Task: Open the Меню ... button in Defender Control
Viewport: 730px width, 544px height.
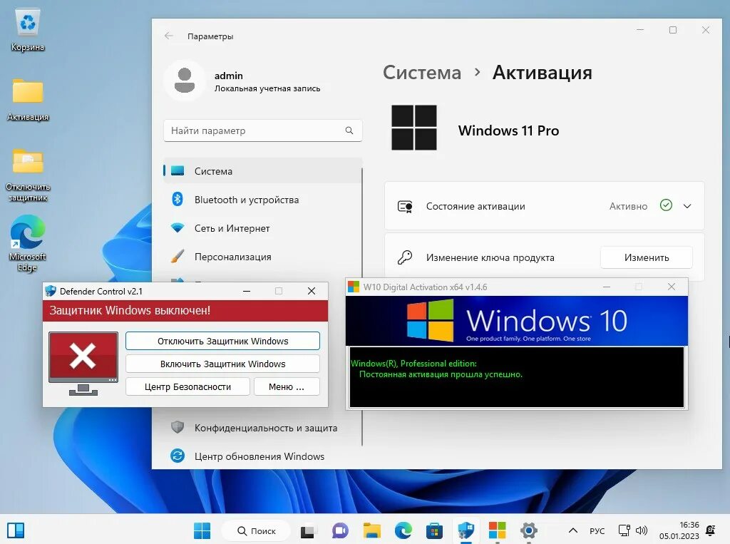Action: (287, 386)
